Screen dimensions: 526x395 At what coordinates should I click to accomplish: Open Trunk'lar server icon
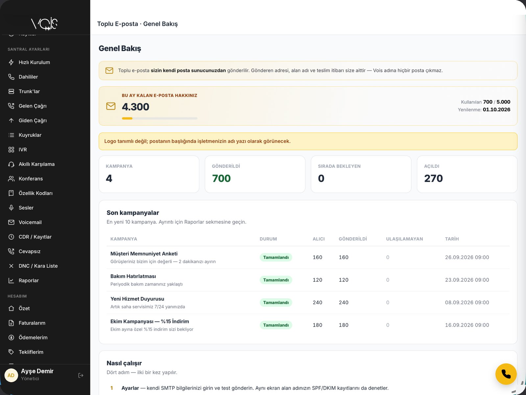point(11,91)
